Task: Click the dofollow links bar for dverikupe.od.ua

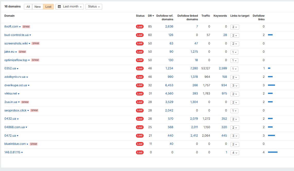Action: click(x=271, y=85)
